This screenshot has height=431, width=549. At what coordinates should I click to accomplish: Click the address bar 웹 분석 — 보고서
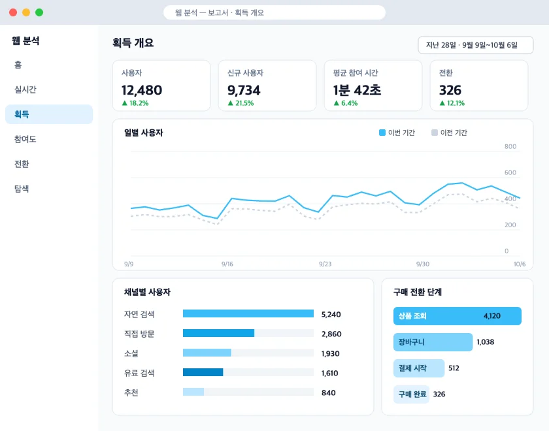click(274, 12)
